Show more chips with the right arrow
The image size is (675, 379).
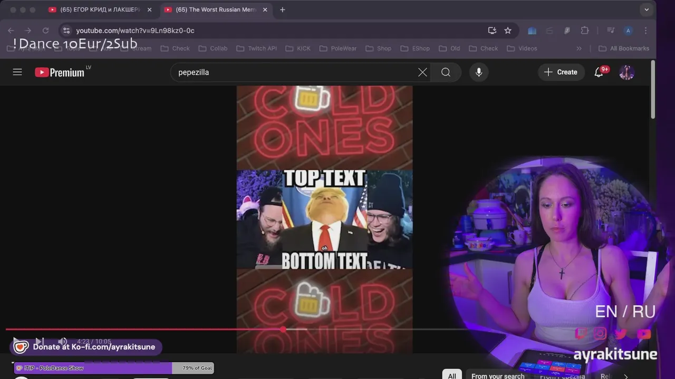626,376
